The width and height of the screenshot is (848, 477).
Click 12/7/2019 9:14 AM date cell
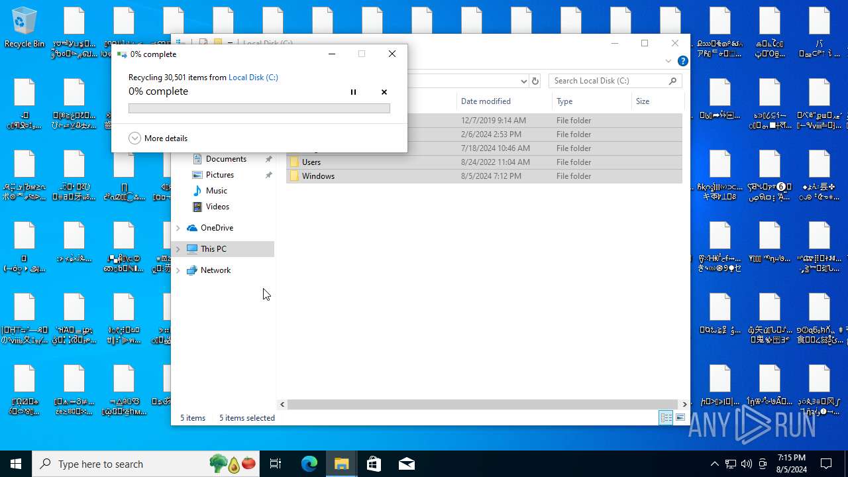pos(494,121)
